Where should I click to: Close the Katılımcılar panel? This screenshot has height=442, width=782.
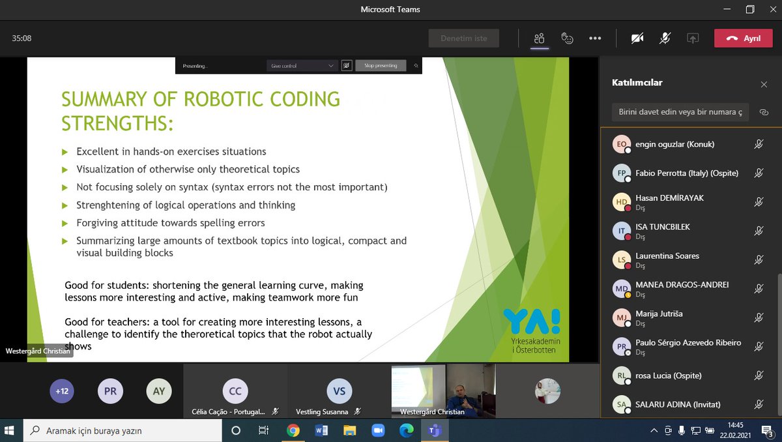click(764, 84)
